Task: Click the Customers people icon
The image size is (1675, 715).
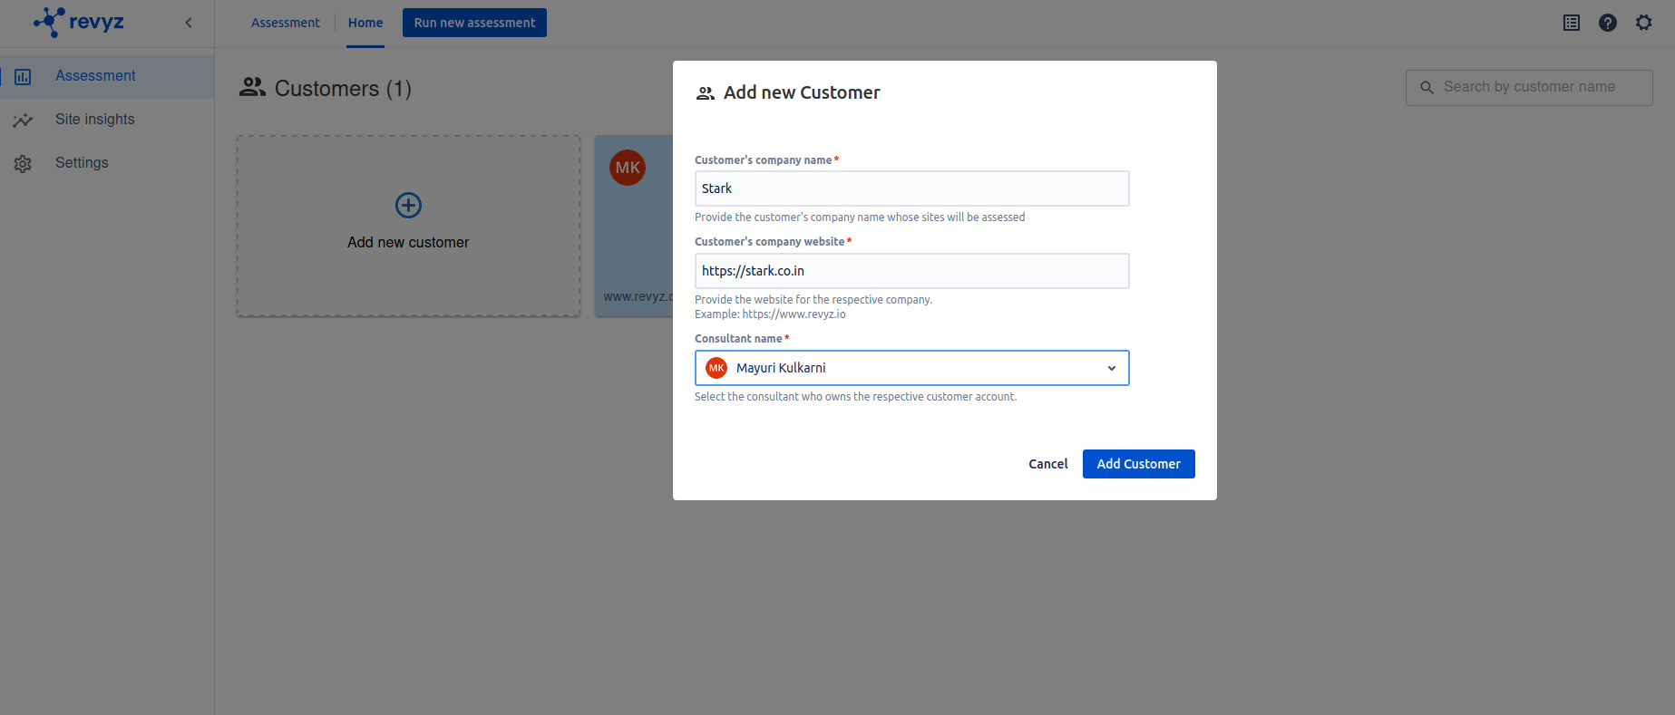Action: (252, 87)
